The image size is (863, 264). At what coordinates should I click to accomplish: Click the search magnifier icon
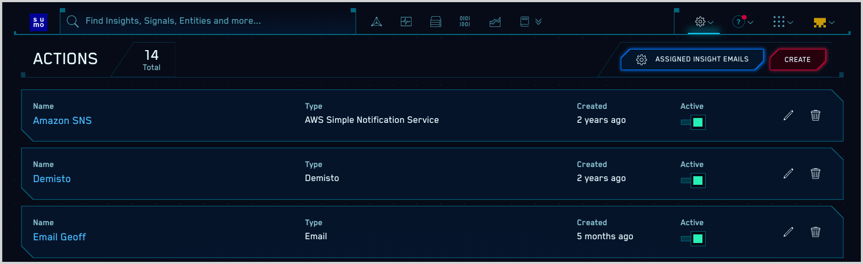click(72, 22)
